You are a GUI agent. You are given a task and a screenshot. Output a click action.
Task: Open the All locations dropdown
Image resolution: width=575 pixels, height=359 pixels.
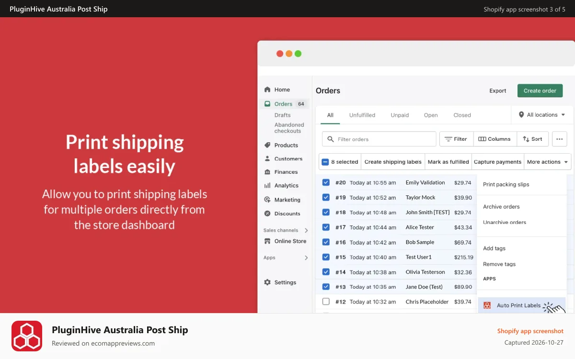coord(542,115)
